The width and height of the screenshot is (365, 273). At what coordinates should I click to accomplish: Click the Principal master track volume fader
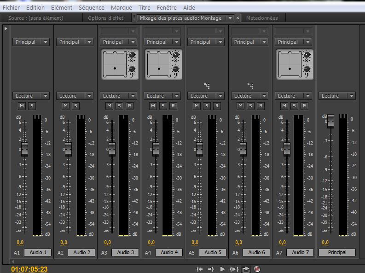pos(330,122)
